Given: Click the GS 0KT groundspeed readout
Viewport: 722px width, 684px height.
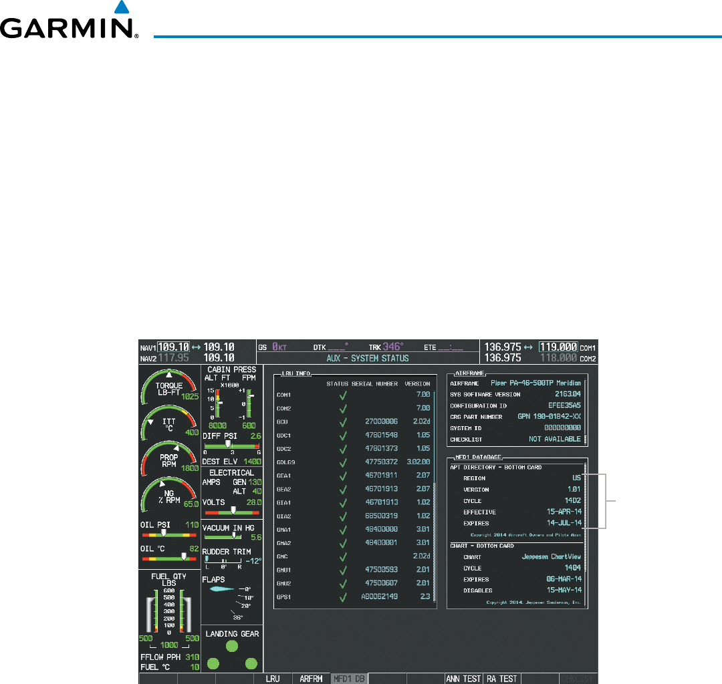Looking at the screenshot, I should (273, 347).
